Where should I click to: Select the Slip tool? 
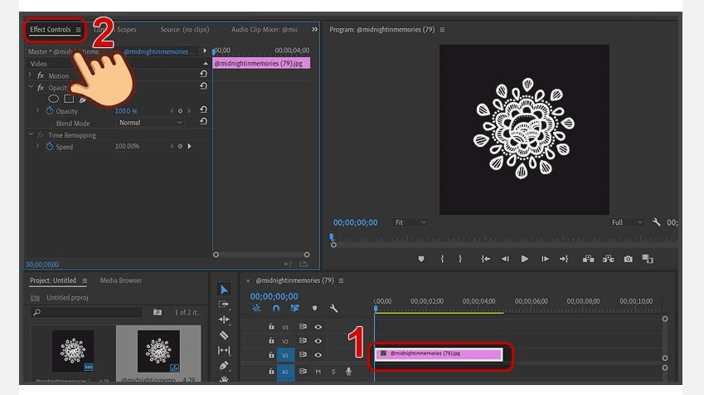click(x=224, y=350)
